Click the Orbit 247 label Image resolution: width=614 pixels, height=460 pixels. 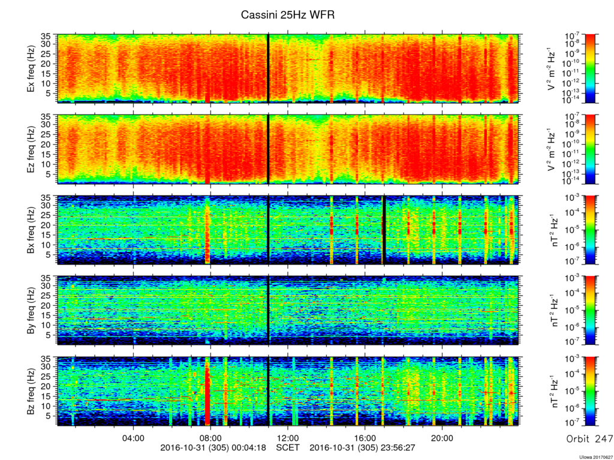tap(589, 438)
